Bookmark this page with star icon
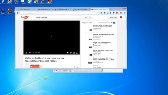Screen dimensions: 168x95 point(108,13)
